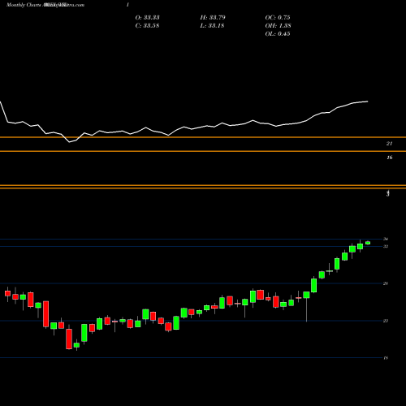The width and height of the screenshot is (406, 406).
Task: Click the 32 price axis label
Action: [x=386, y=246]
